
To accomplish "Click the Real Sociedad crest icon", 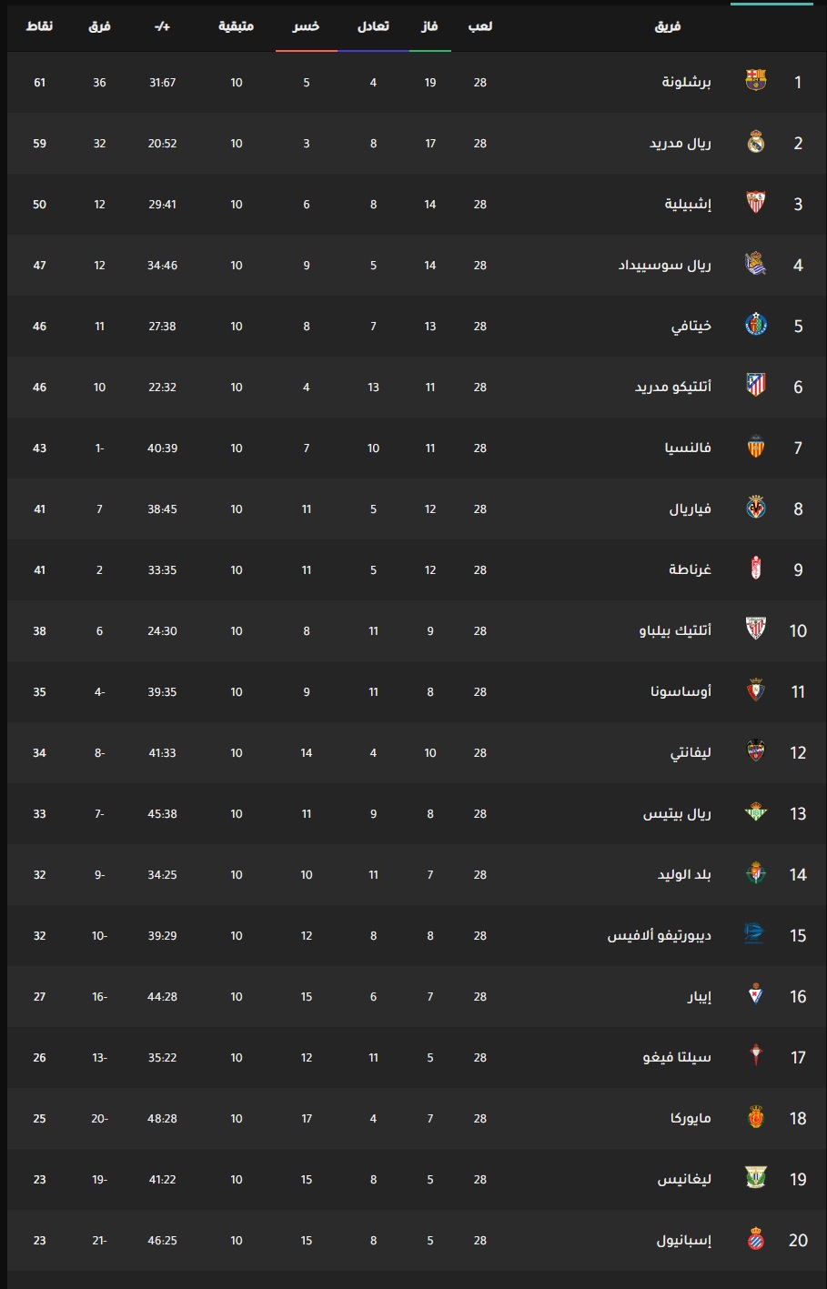I will [x=756, y=264].
